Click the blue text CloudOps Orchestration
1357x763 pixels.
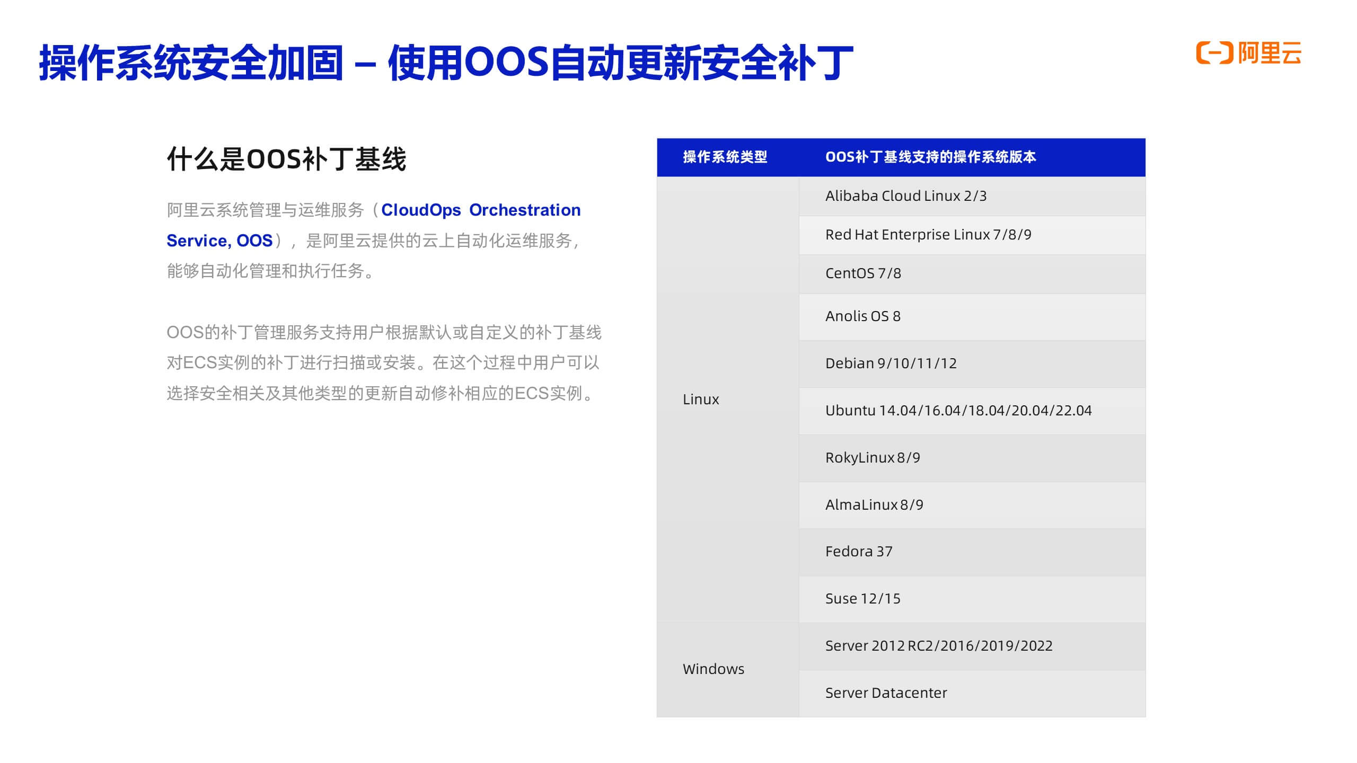481,210
